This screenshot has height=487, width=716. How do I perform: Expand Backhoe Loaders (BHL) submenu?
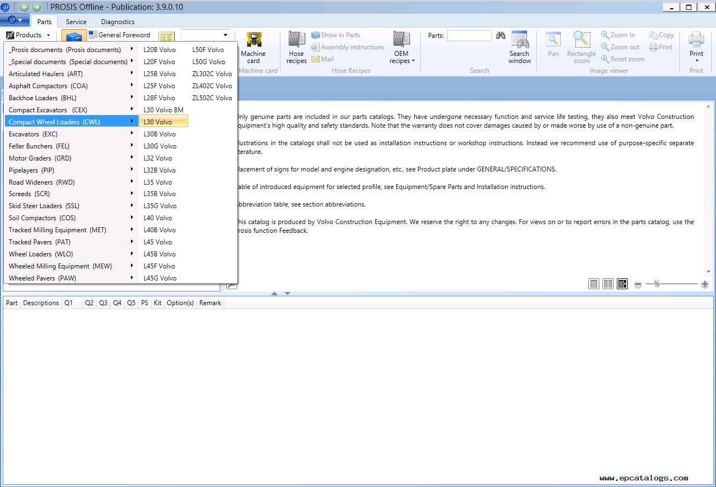pyautogui.click(x=71, y=98)
